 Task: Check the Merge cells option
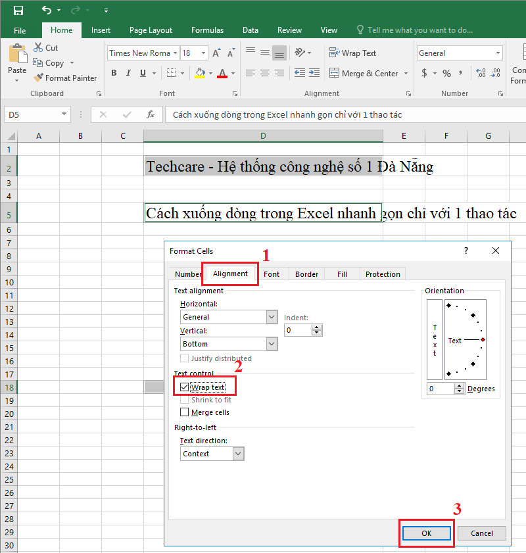(x=184, y=412)
